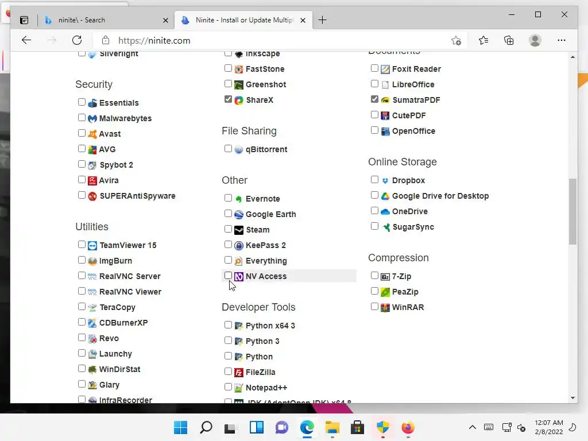Click the Greenshot label
588x441 pixels.
pos(266,85)
